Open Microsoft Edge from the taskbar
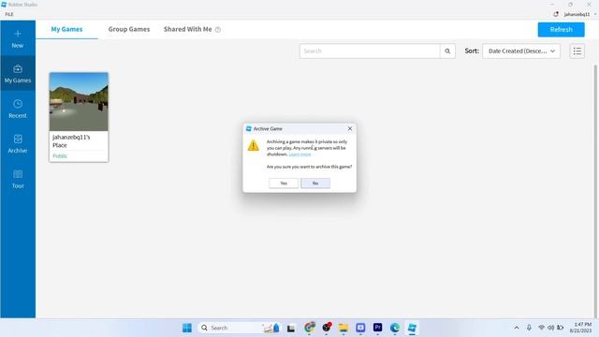The height and width of the screenshot is (337, 599). coord(395,328)
